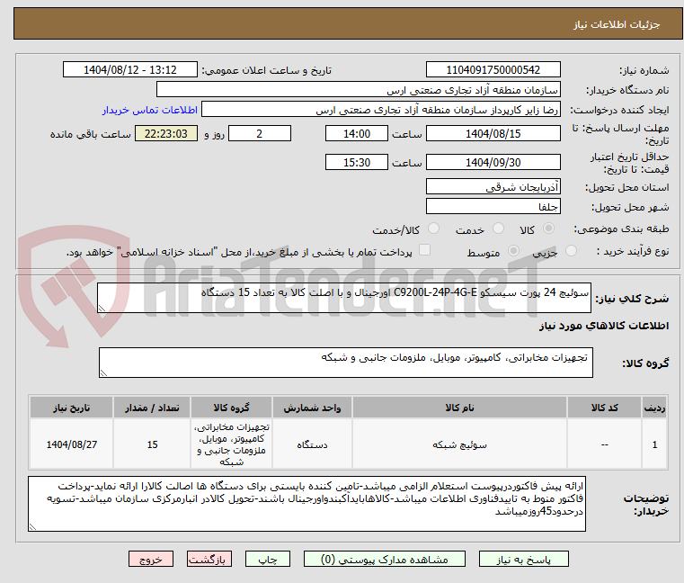Click the item code cell showing --
684x583 pixels.
click(604, 444)
